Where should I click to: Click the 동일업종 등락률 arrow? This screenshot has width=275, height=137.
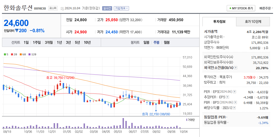228,122
